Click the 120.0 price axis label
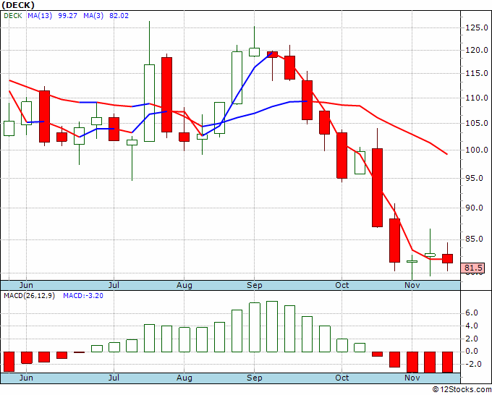492x395 pixels. [x=477, y=50]
